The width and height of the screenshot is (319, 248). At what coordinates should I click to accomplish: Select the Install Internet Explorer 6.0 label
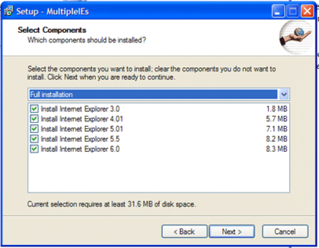coord(80,149)
